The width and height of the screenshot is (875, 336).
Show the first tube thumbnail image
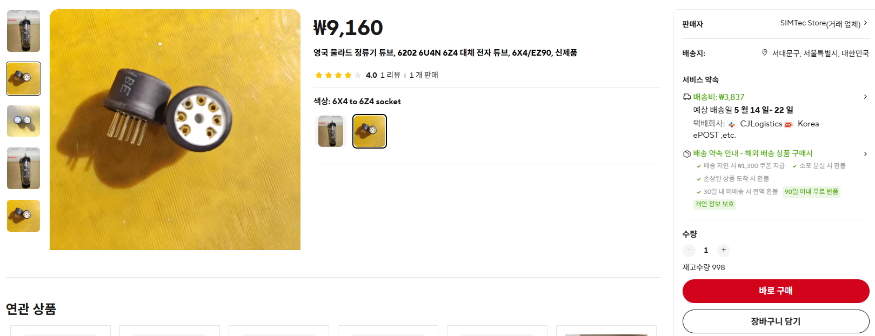tap(24, 31)
